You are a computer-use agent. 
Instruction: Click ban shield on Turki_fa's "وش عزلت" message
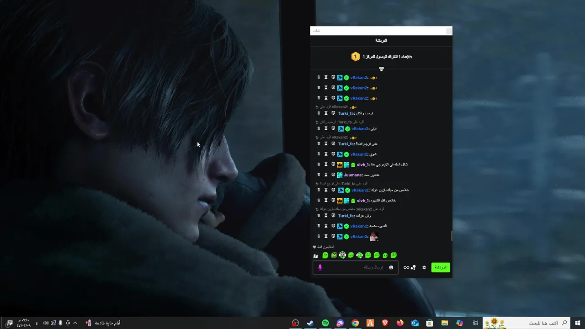pos(333,215)
